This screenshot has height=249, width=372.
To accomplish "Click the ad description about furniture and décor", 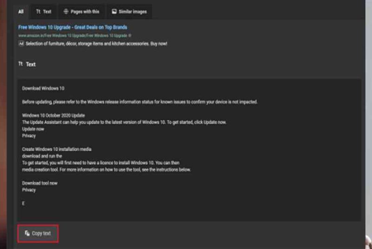I will tap(96, 44).
